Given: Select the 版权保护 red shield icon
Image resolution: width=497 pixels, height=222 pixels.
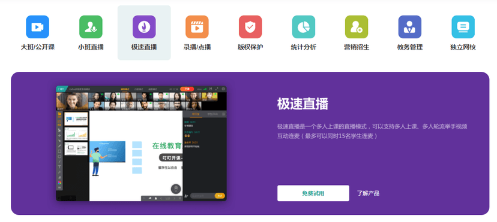Looking at the screenshot, I should tap(250, 27).
